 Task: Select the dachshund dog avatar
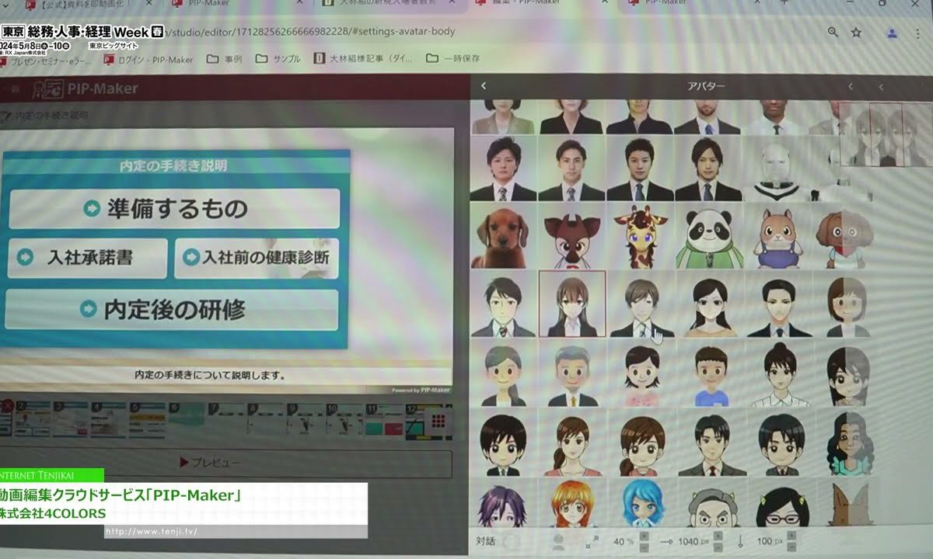pos(503,236)
